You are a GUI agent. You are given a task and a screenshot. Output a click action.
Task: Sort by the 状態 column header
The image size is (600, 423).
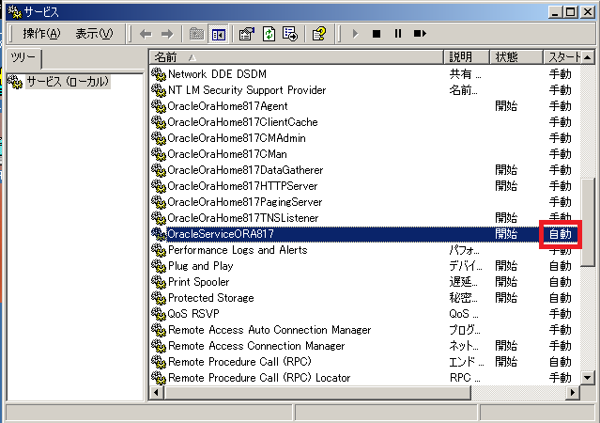[516, 57]
